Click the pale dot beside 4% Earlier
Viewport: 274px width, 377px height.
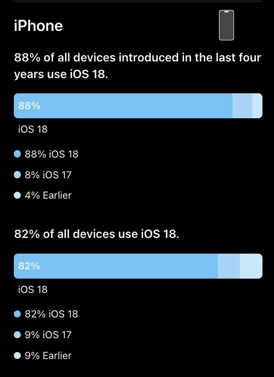[x=17, y=195]
